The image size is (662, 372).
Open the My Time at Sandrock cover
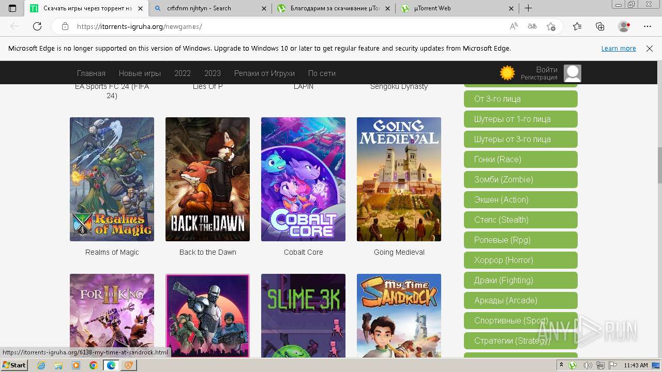click(x=399, y=316)
